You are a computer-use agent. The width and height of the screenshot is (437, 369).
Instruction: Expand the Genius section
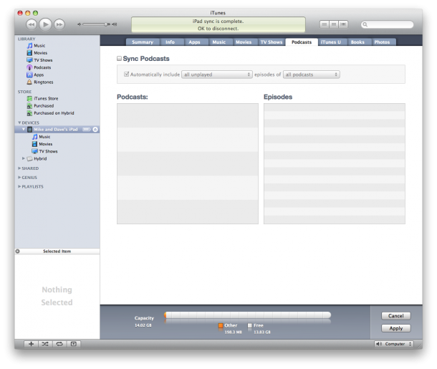coord(19,177)
